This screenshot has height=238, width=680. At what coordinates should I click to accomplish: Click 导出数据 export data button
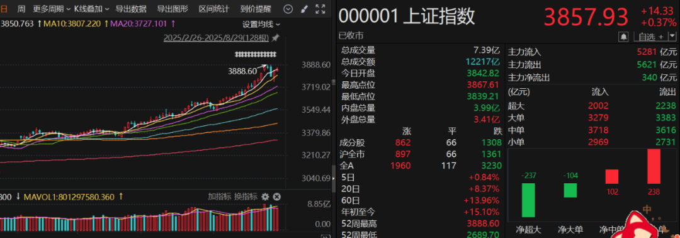[131, 9]
